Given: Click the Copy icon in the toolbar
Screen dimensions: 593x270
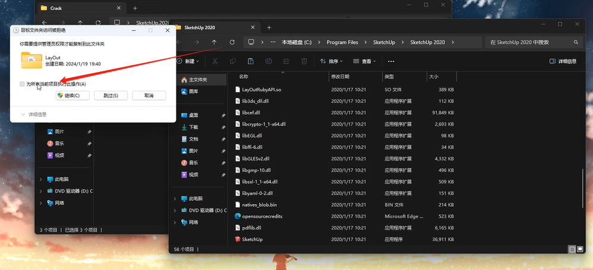Looking at the screenshot, I should [233, 61].
